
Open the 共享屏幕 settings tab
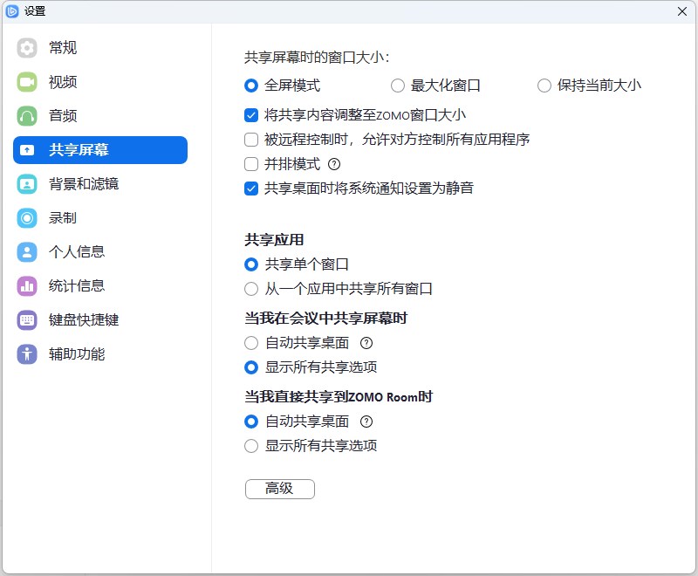click(x=100, y=150)
